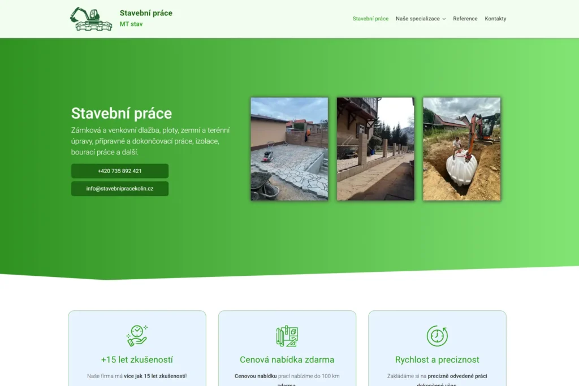The width and height of the screenshot is (579, 386).
Task: Go to the Reference page
Action: (465, 19)
